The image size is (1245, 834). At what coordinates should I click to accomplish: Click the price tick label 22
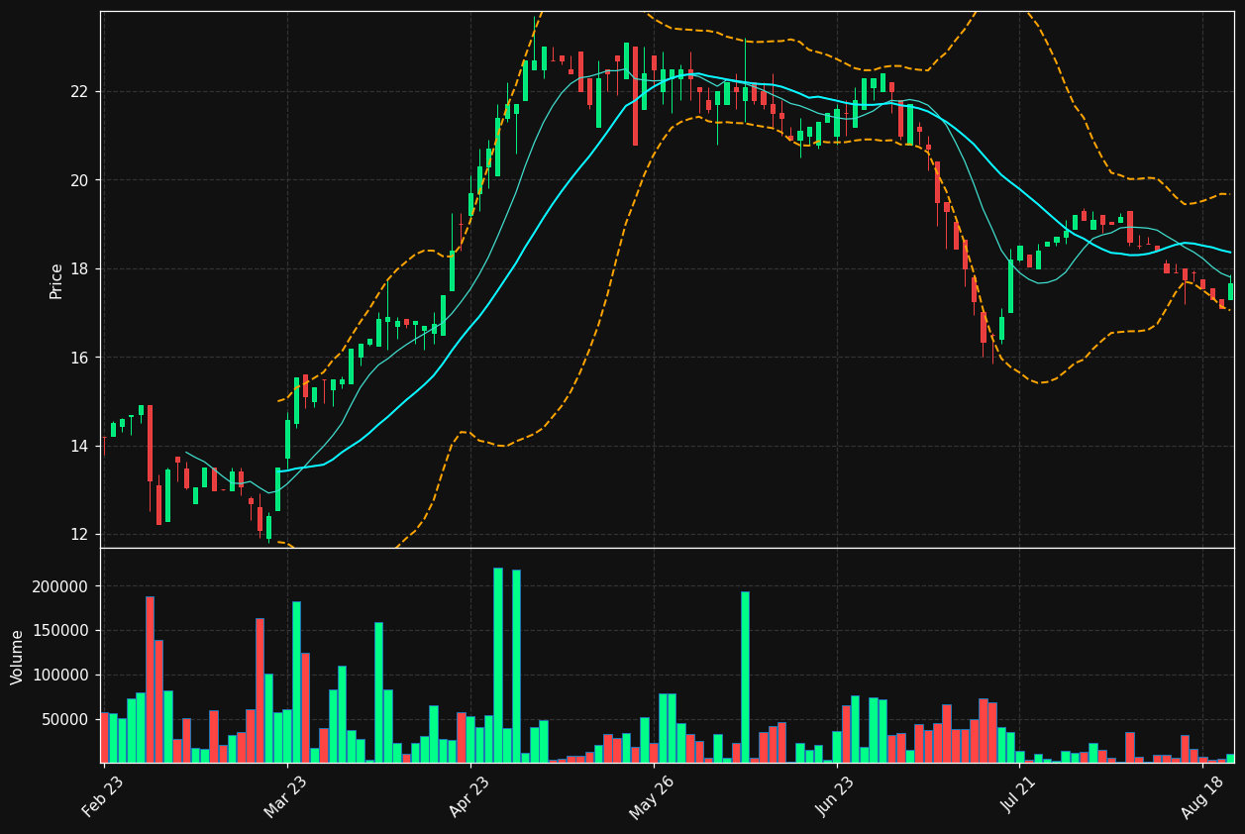[80, 92]
